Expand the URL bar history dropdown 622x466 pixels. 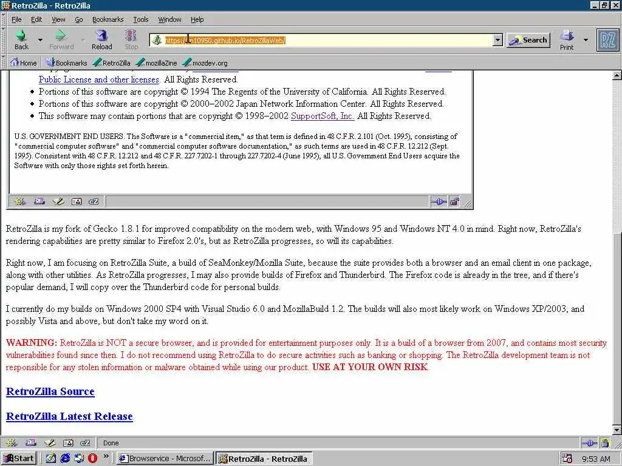[498, 40]
